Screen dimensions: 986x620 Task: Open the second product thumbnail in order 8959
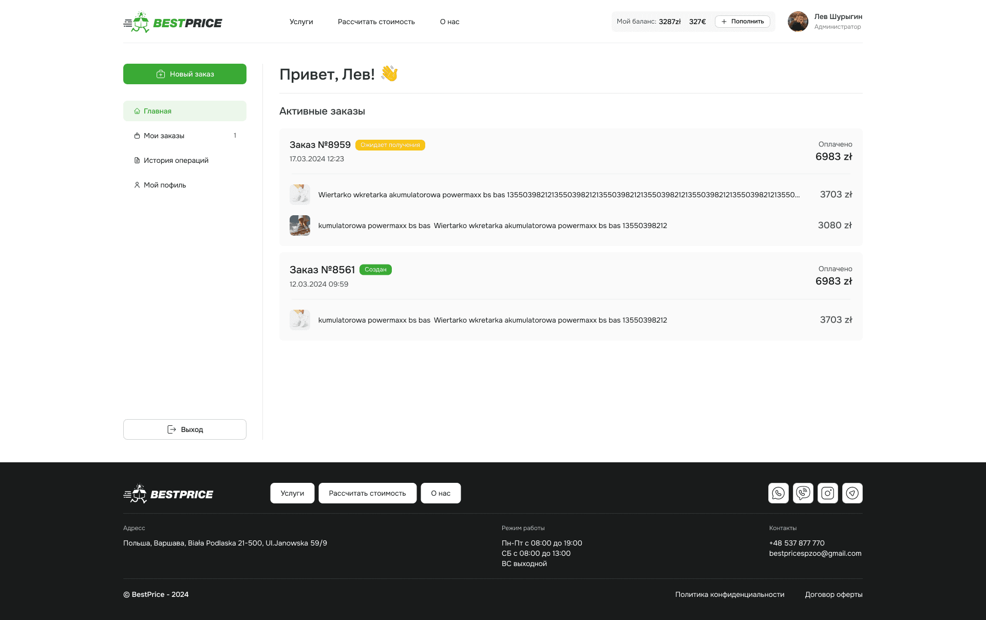tap(300, 226)
